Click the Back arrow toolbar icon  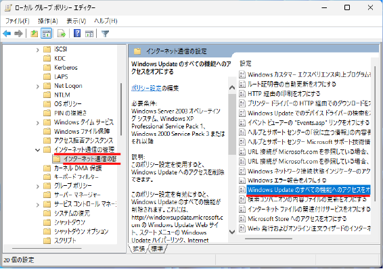[7, 33]
